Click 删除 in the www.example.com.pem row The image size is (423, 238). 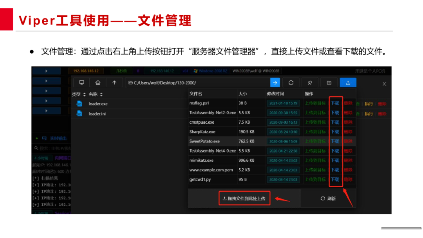pyautogui.click(x=348, y=170)
